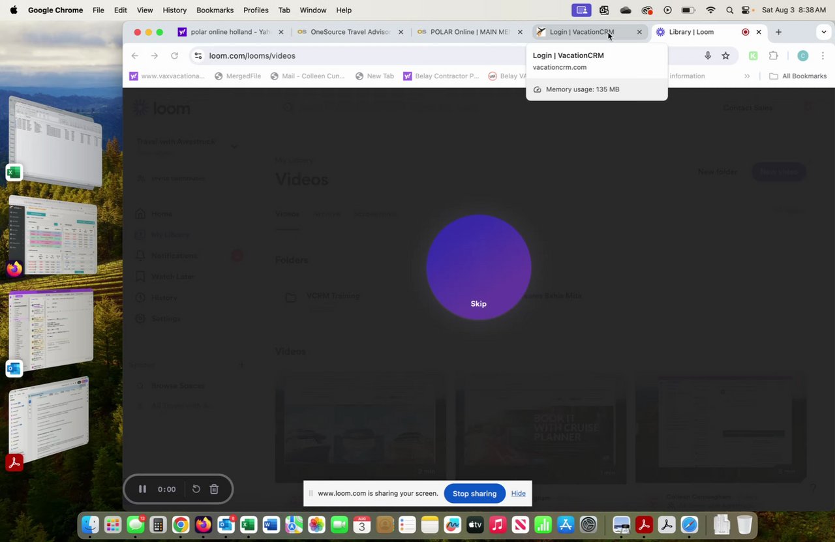Open Microsoft Word from the Dock
835x542 pixels.
coord(271,524)
